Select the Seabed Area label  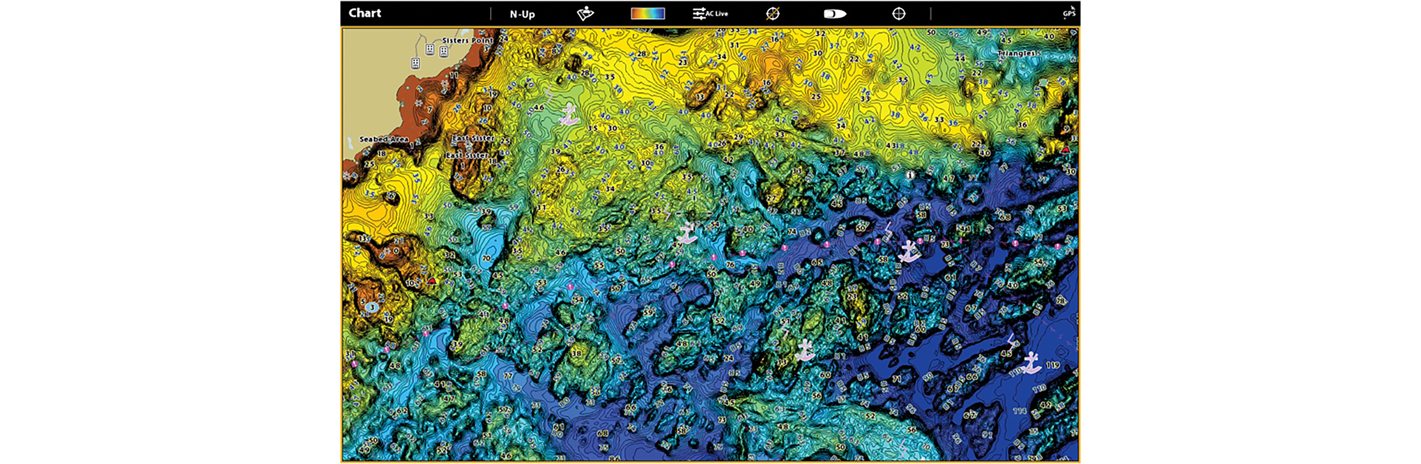384,139
